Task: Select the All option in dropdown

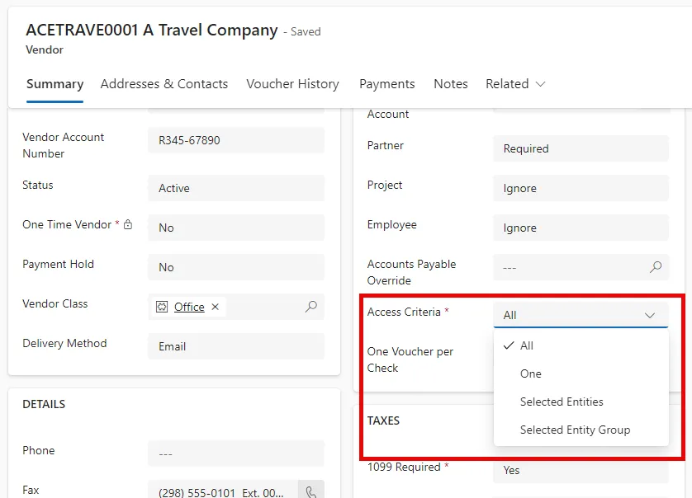Action: pos(581,345)
